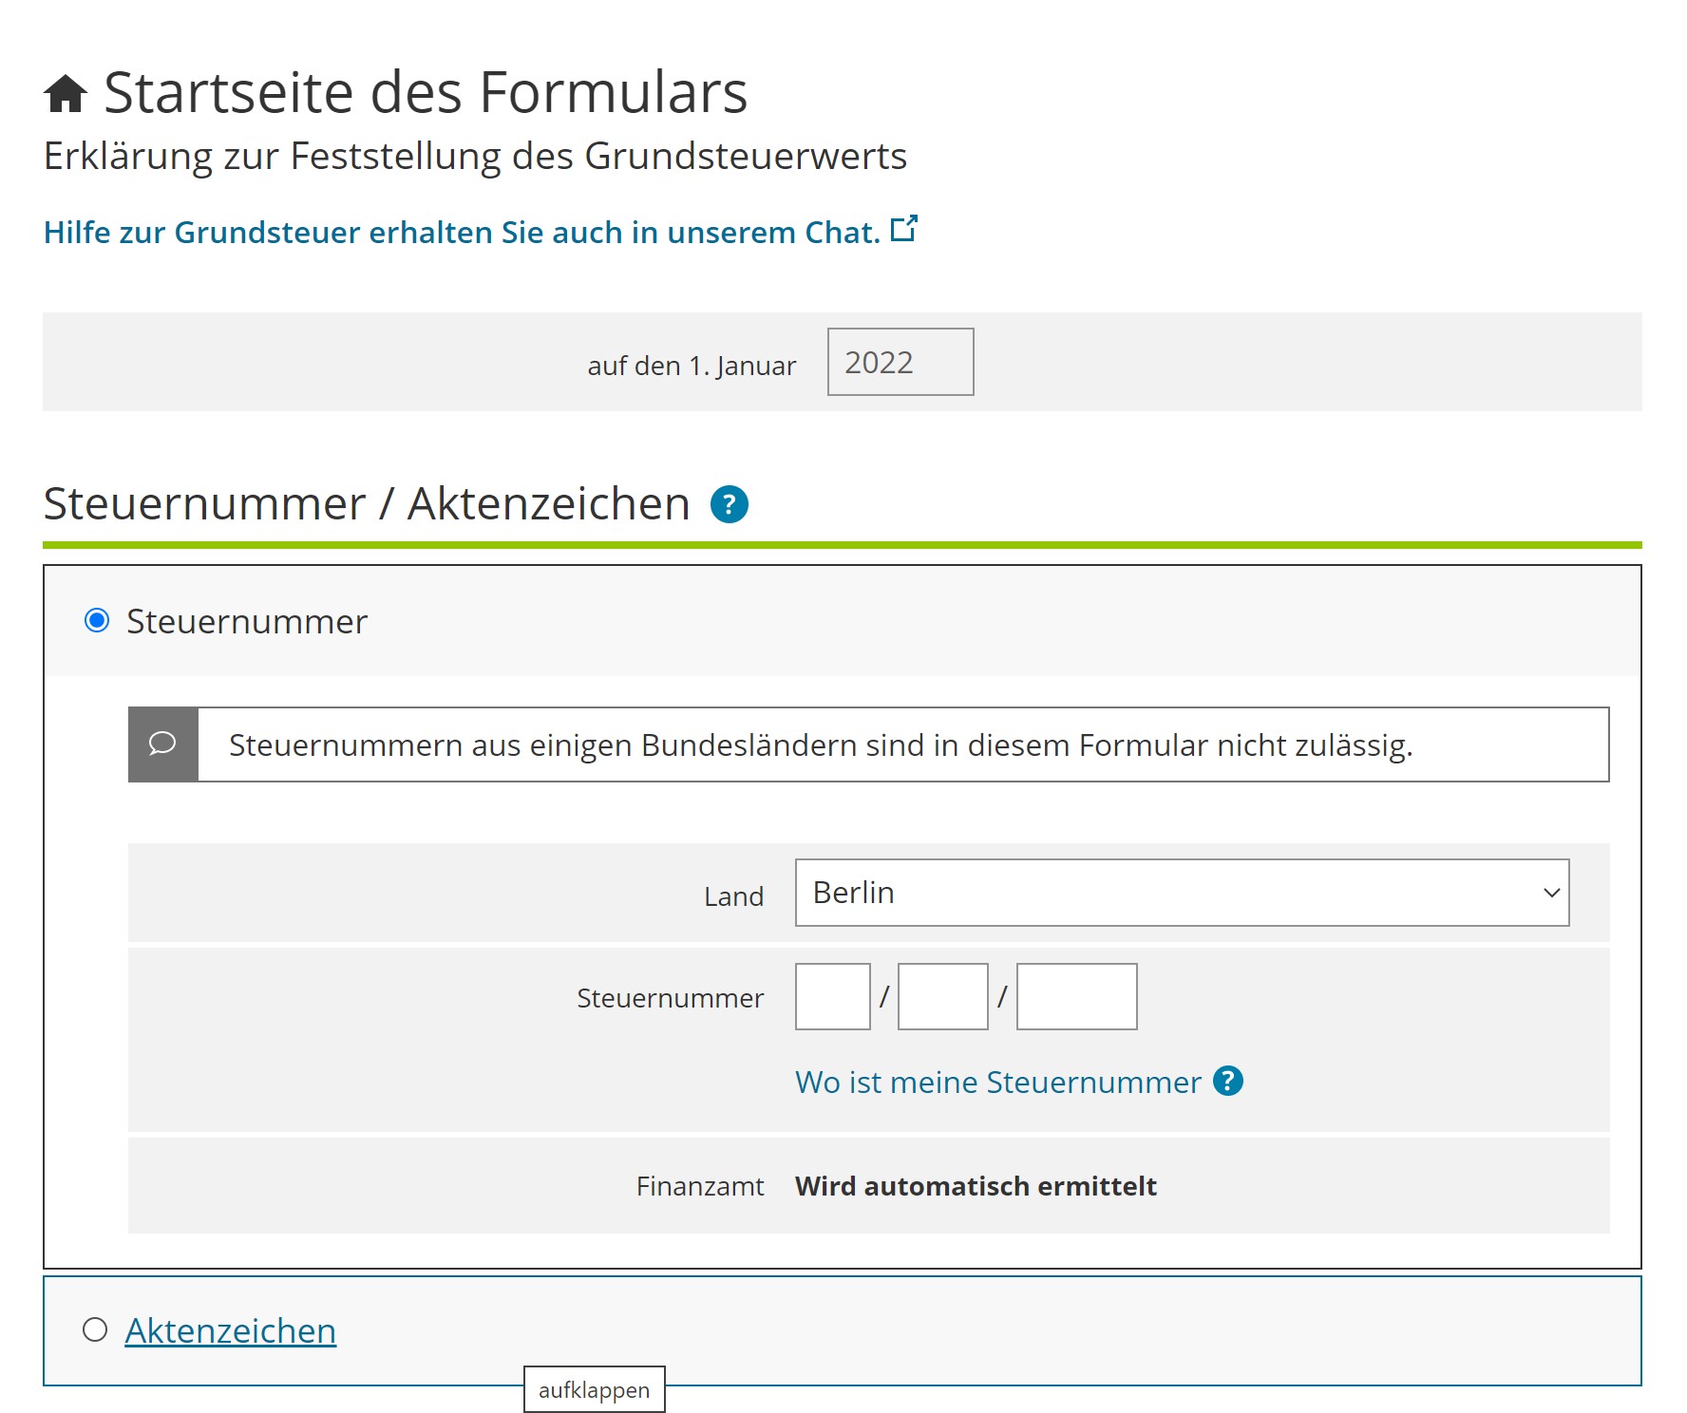Image resolution: width=1687 pixels, height=1413 pixels.
Task: Enable the Steuernummer option at panel top
Action: pyautogui.click(x=96, y=621)
